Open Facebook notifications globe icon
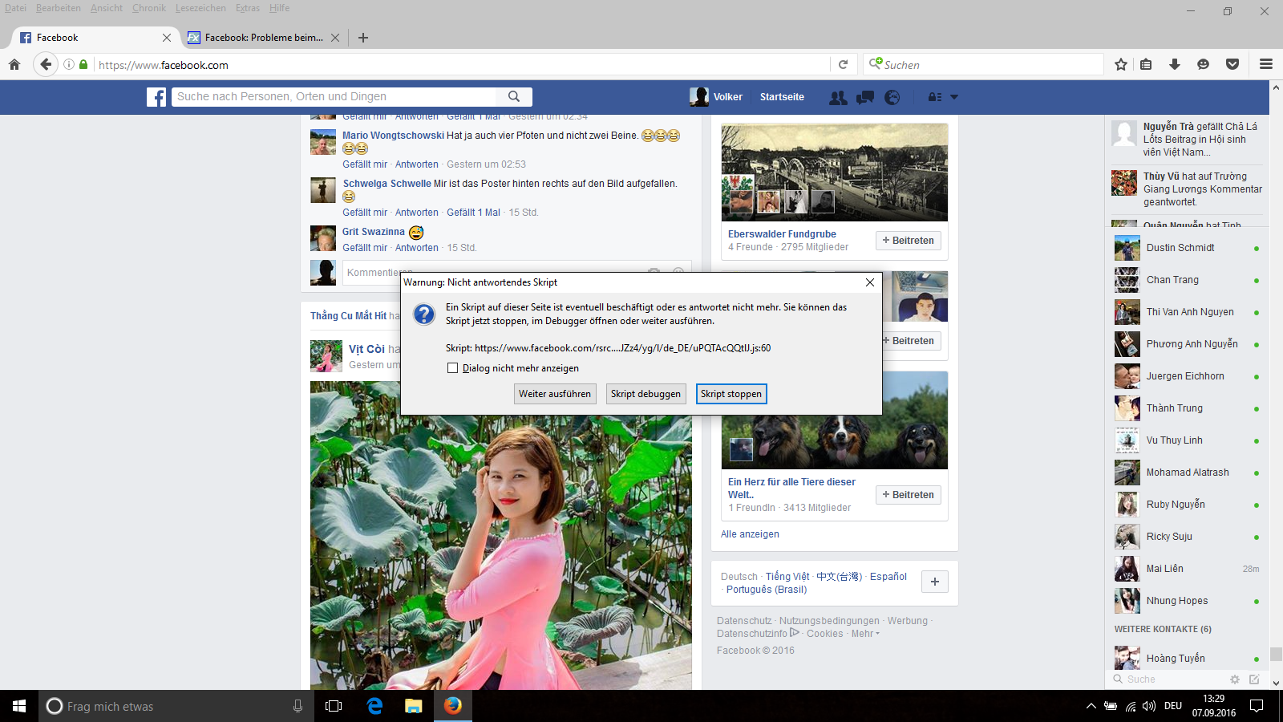Image resolution: width=1283 pixels, height=722 pixels. 892,97
